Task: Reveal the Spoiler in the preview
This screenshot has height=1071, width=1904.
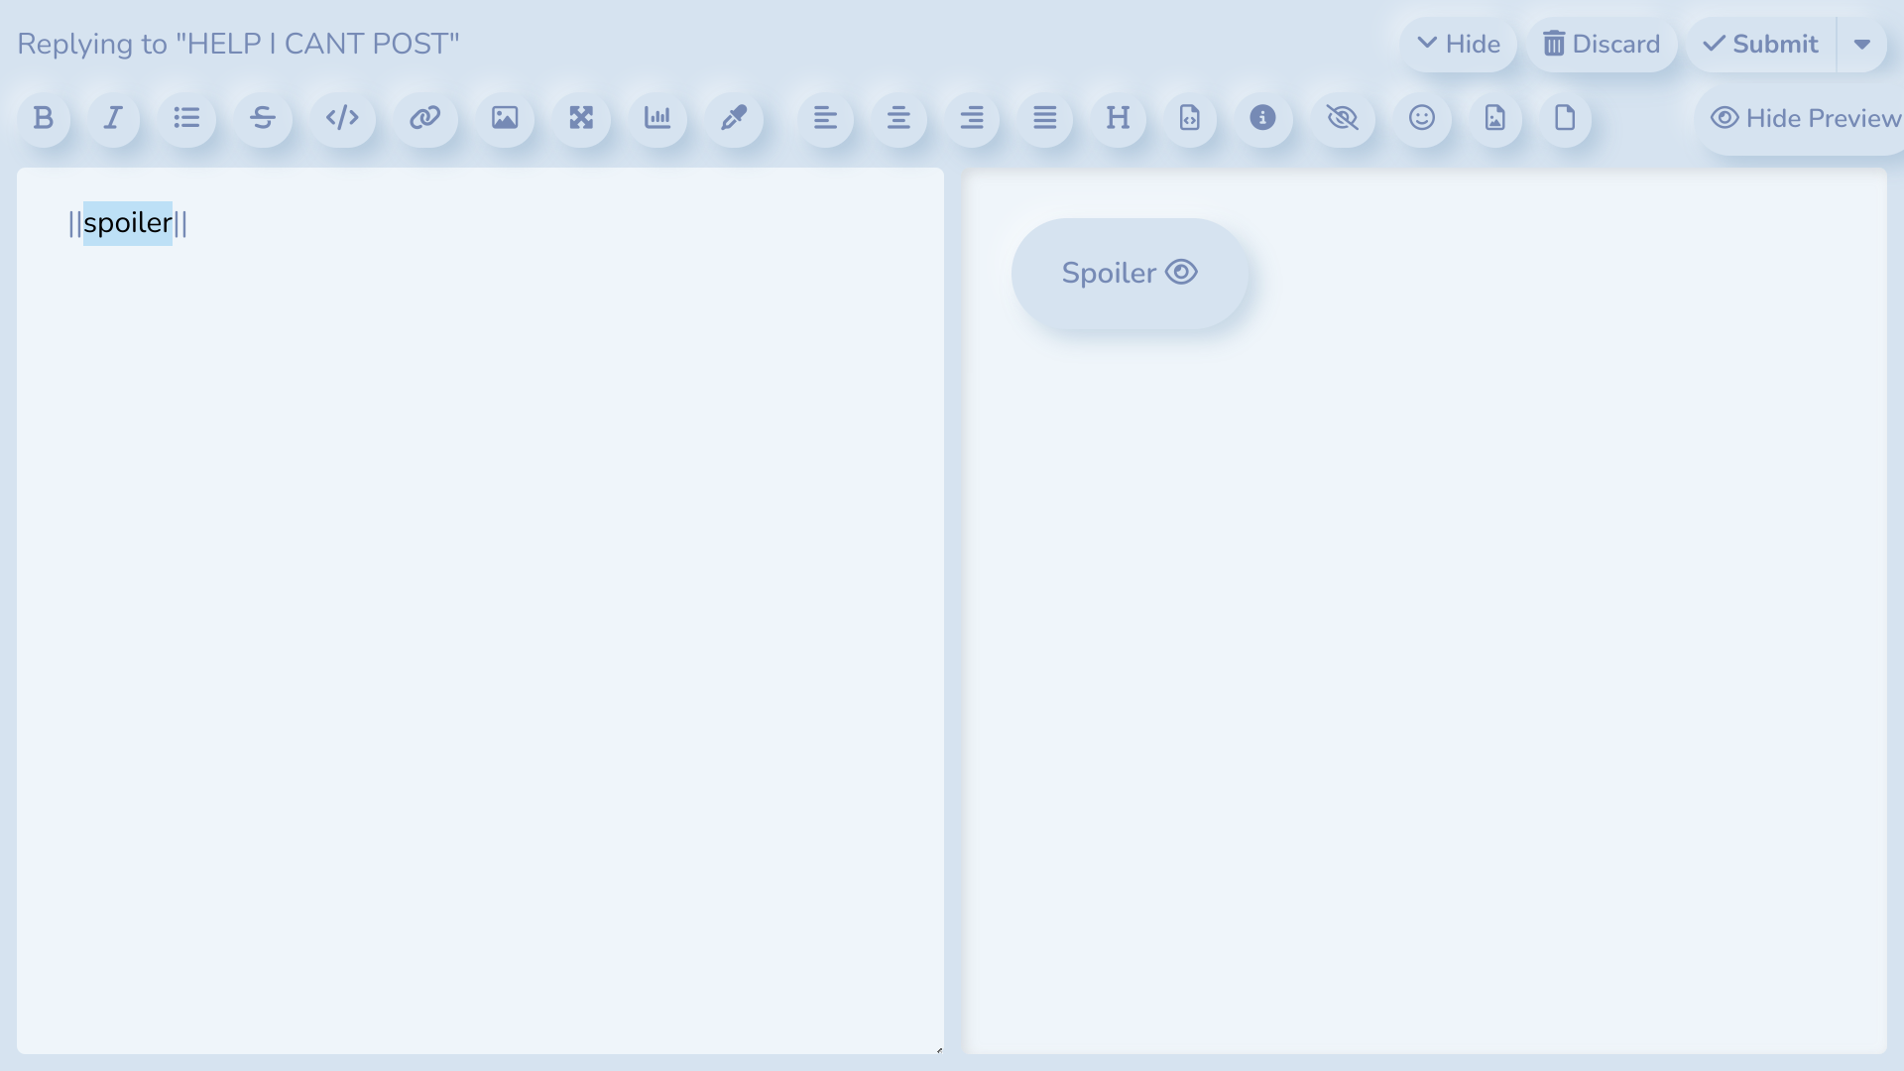Action: tap(1130, 273)
